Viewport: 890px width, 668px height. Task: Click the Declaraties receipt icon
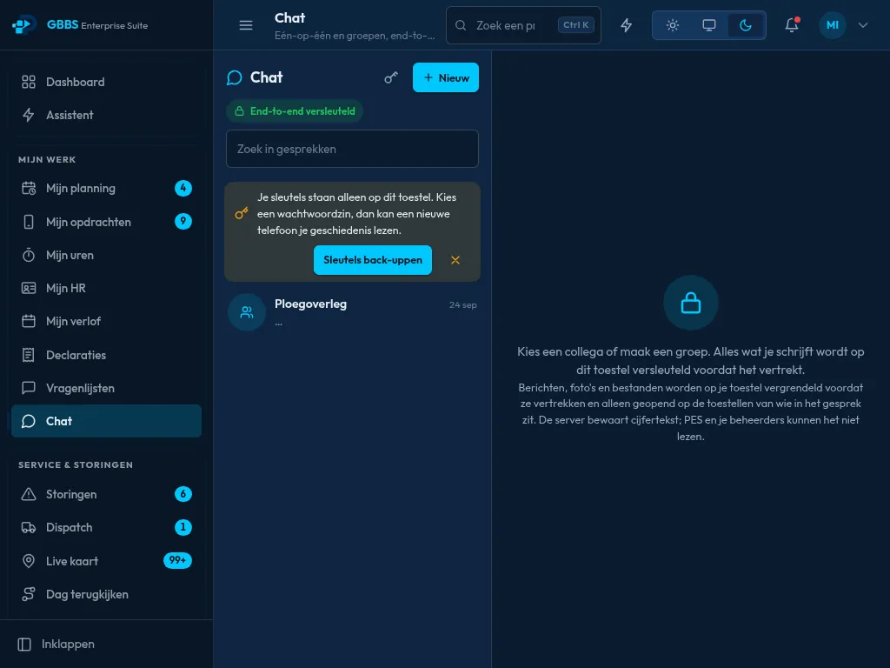point(29,355)
